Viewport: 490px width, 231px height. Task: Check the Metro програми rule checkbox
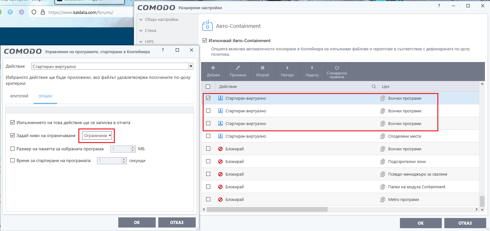(x=208, y=199)
